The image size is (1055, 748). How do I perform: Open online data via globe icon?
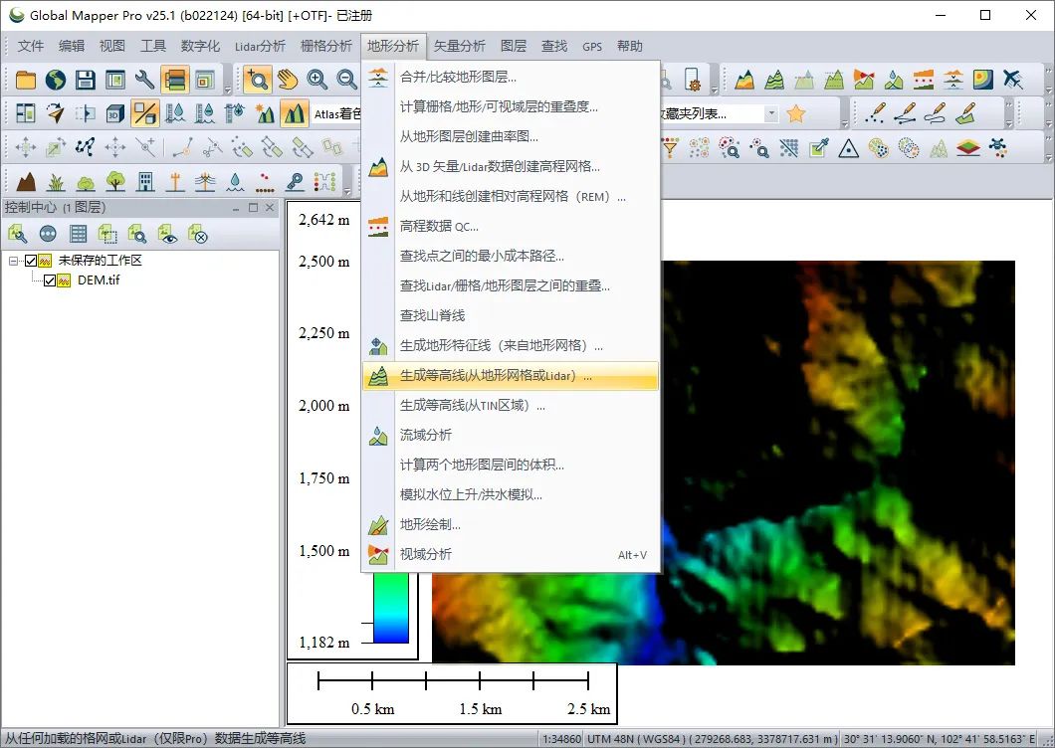55,80
